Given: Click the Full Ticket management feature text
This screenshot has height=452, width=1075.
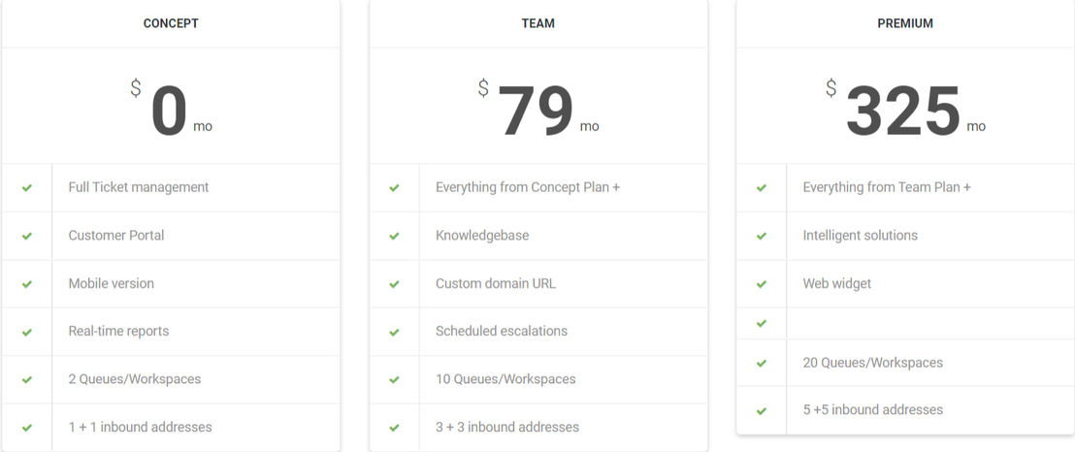Looking at the screenshot, I should (x=139, y=186).
